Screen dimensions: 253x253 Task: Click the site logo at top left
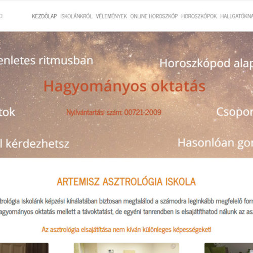coord(1,16)
